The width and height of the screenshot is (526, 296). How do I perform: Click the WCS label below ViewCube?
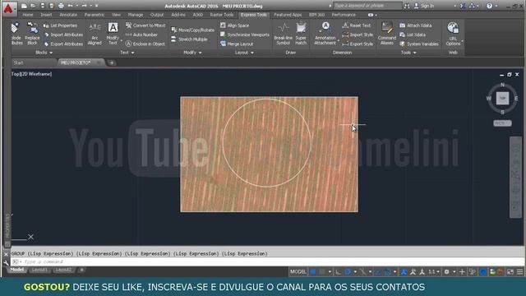pyautogui.click(x=502, y=123)
